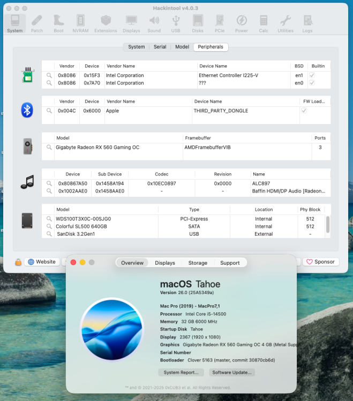Click Hackintool window title text

[176, 8]
